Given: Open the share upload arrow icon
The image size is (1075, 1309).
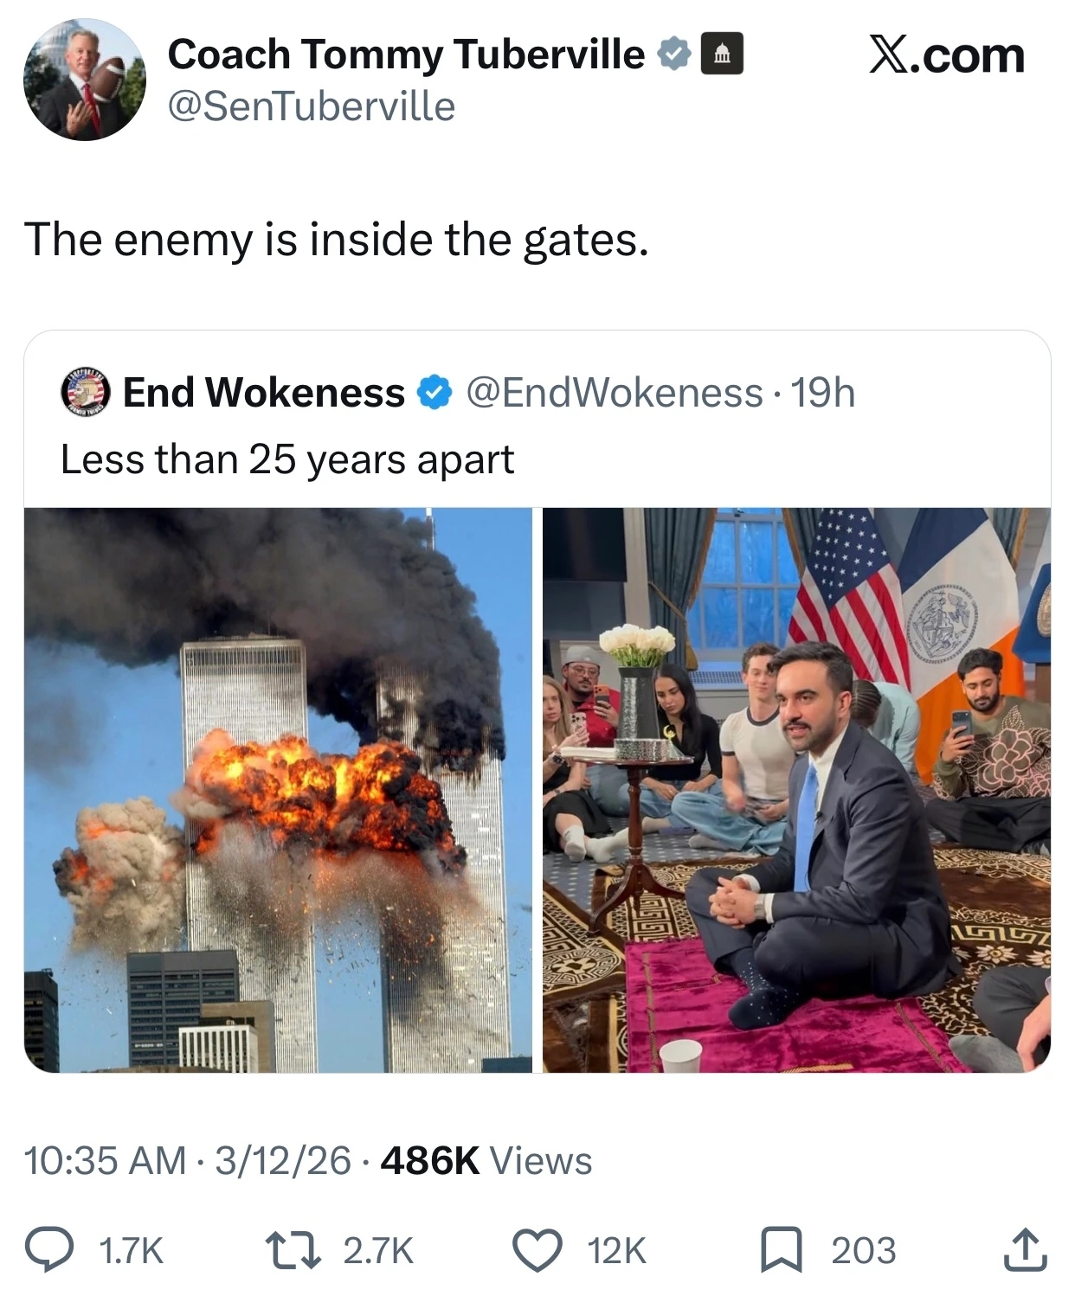Looking at the screenshot, I should 1026,1249.
